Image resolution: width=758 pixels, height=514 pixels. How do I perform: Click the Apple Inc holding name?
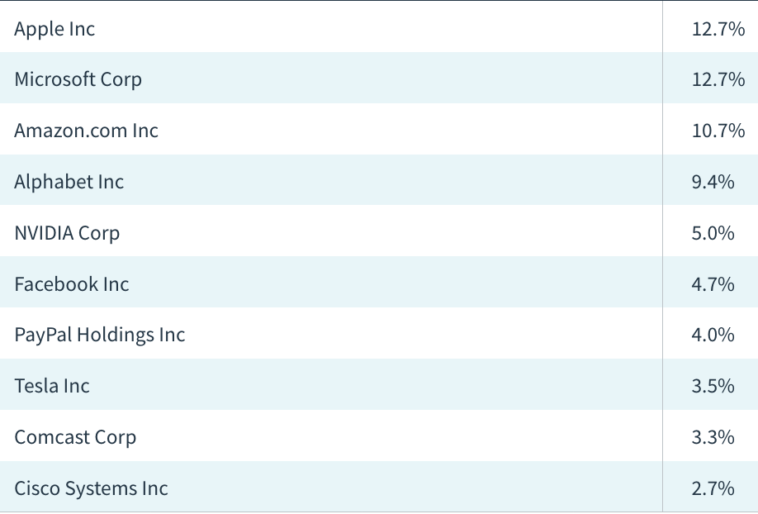coord(54,29)
